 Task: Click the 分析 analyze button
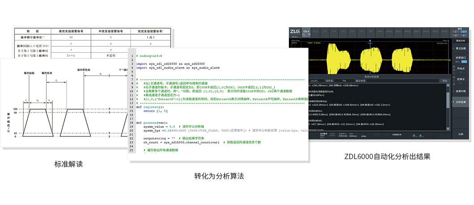coord(460,134)
